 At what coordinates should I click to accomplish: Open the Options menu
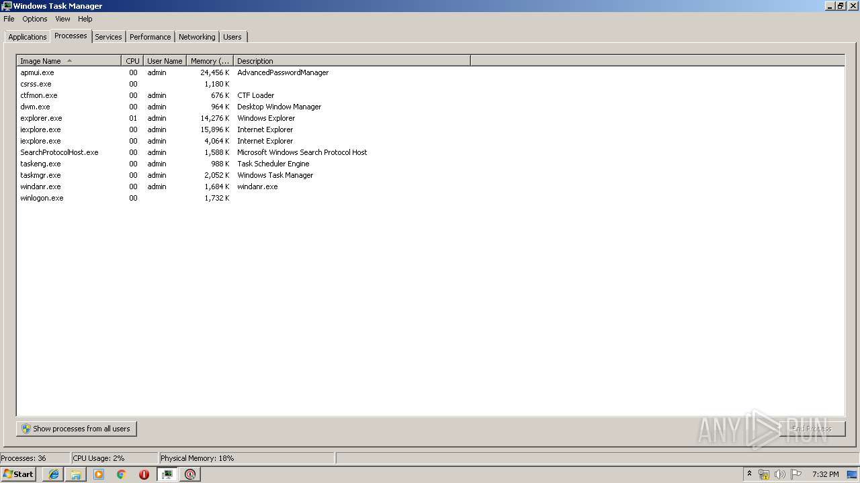tap(35, 19)
